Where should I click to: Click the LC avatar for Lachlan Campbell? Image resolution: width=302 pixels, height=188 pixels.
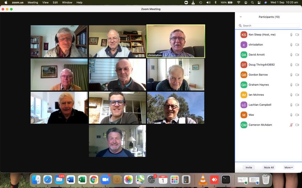pyautogui.click(x=244, y=105)
